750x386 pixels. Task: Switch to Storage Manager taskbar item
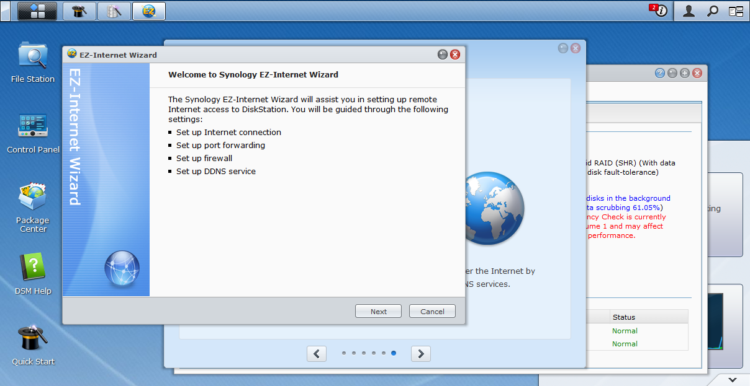click(114, 11)
